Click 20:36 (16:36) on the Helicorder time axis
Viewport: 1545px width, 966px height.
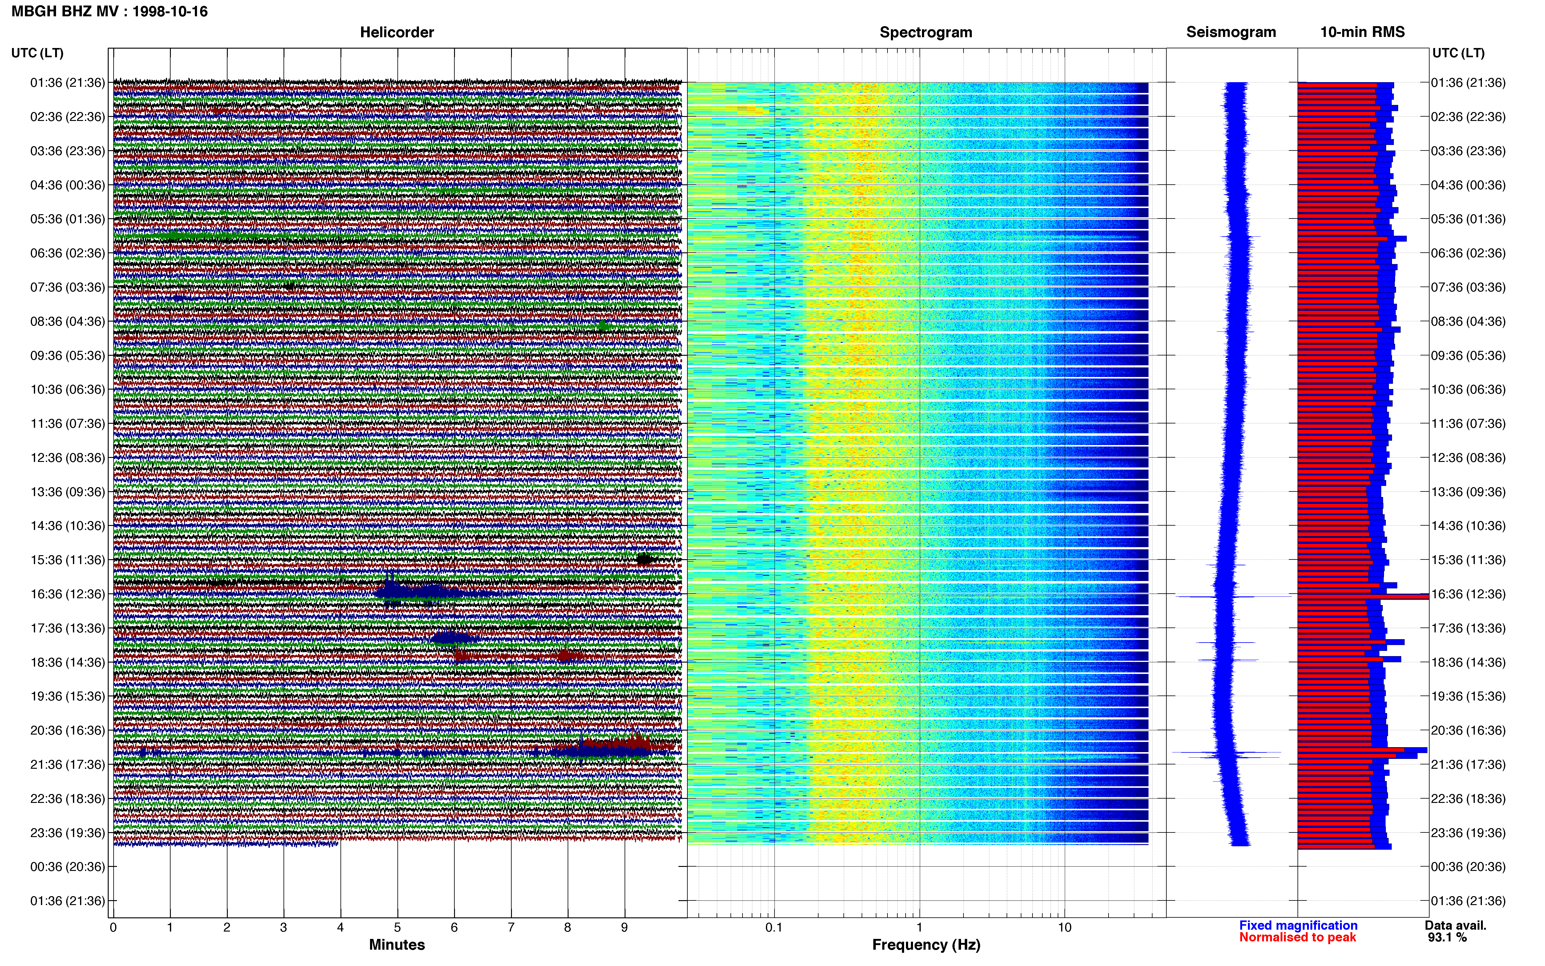tap(68, 730)
